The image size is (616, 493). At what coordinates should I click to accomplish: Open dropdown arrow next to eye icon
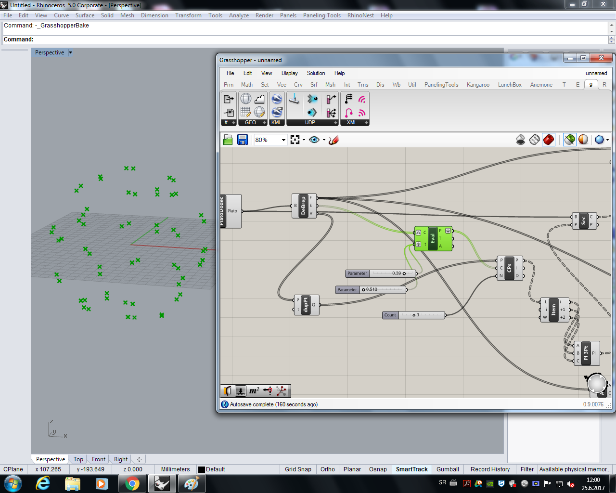[324, 140]
